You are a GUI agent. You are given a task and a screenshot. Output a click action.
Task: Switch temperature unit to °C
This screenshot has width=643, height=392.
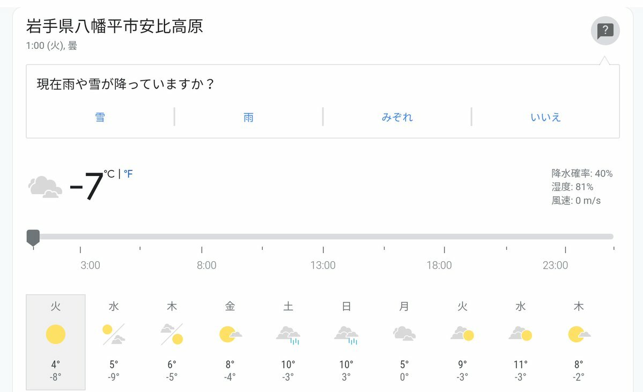pyautogui.click(x=109, y=174)
